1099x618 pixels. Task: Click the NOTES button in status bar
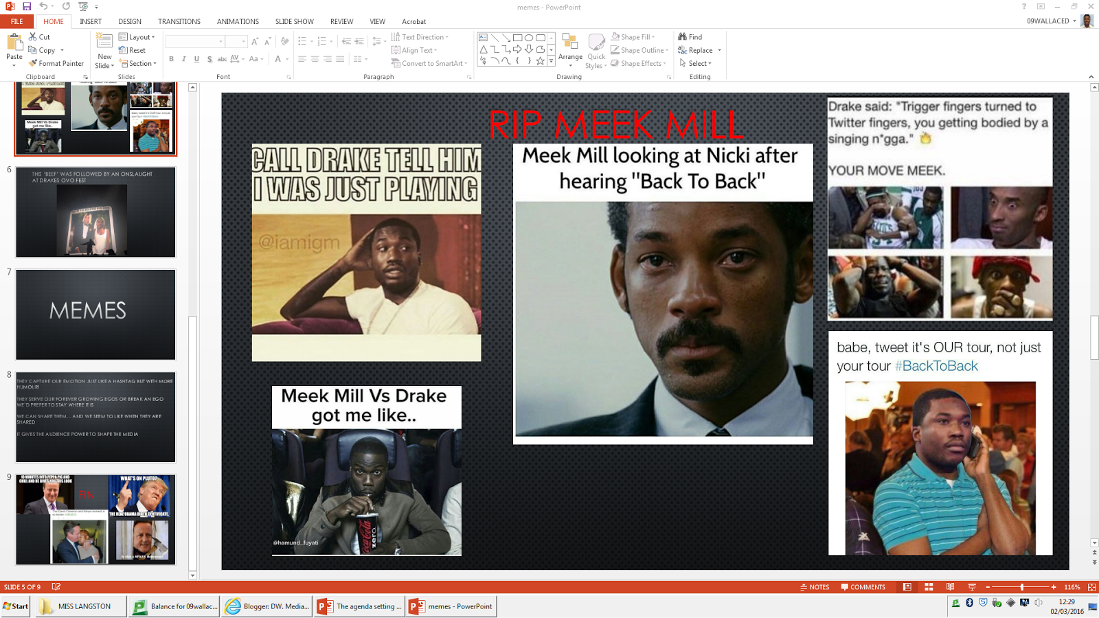815,587
